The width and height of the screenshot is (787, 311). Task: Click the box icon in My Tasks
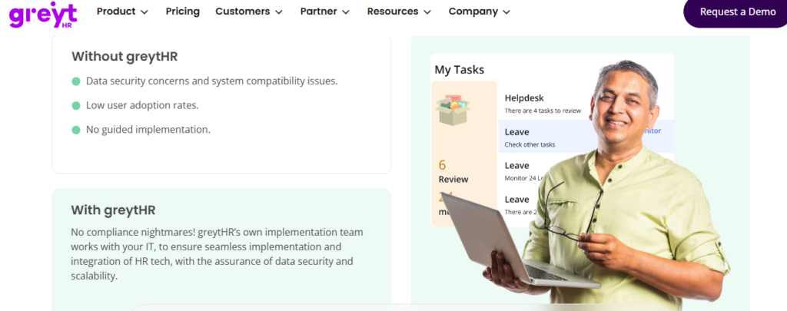coord(453,110)
